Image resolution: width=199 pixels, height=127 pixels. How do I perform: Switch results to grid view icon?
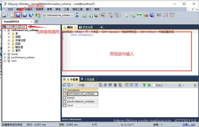[127, 85]
